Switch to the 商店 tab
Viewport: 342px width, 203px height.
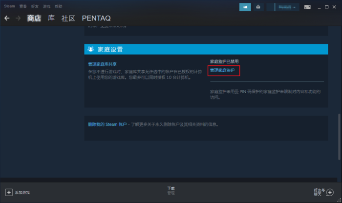click(x=34, y=18)
